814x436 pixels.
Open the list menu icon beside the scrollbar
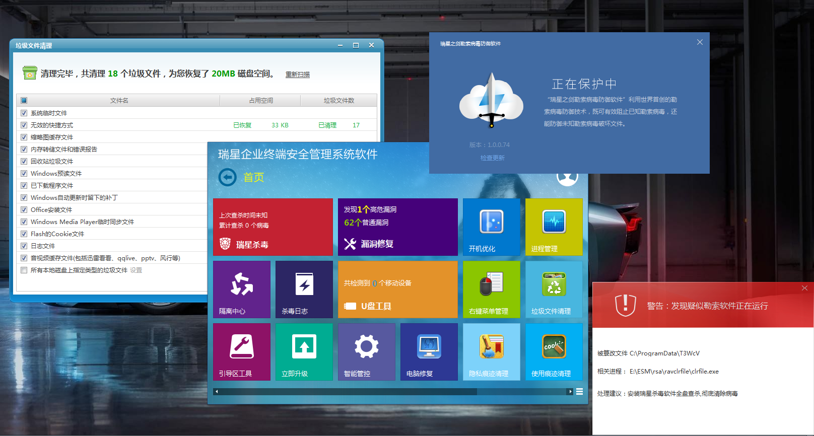[580, 392]
